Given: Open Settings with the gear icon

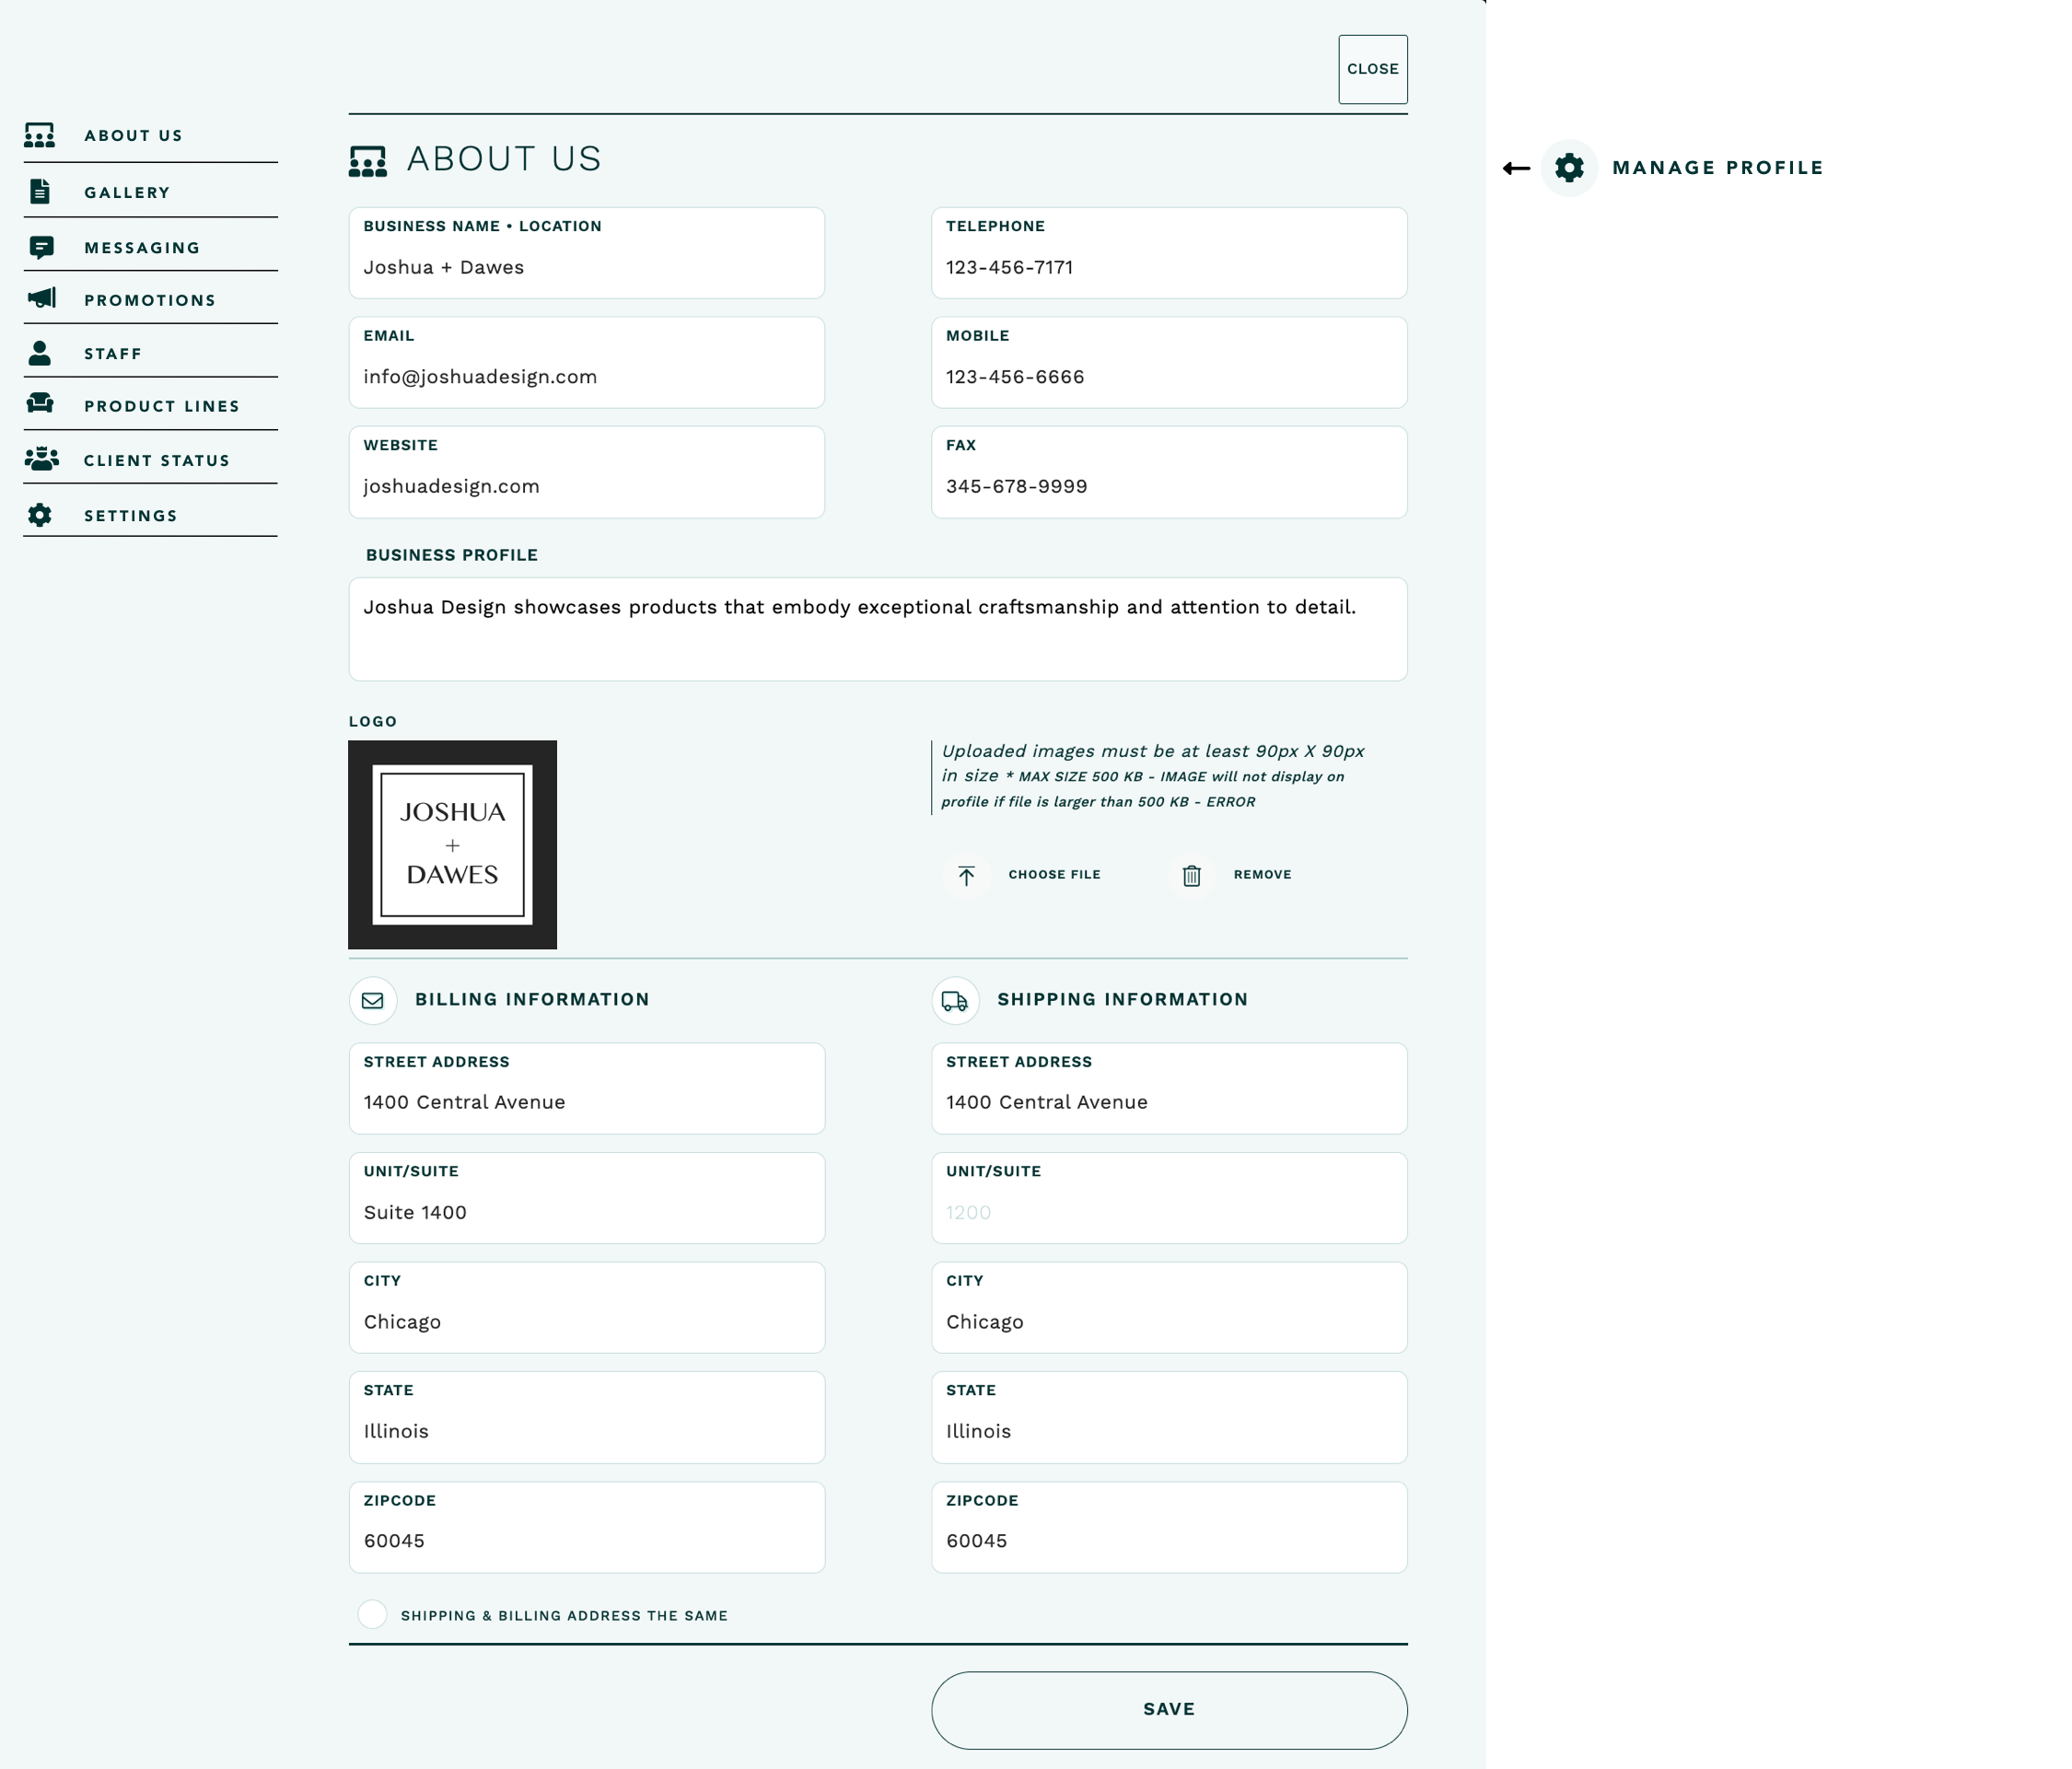Looking at the screenshot, I should point(40,514).
